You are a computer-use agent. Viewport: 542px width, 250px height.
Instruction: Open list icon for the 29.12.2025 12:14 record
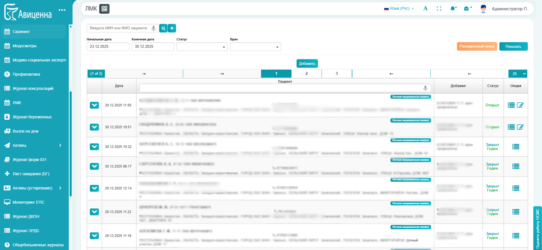[x=515, y=188]
